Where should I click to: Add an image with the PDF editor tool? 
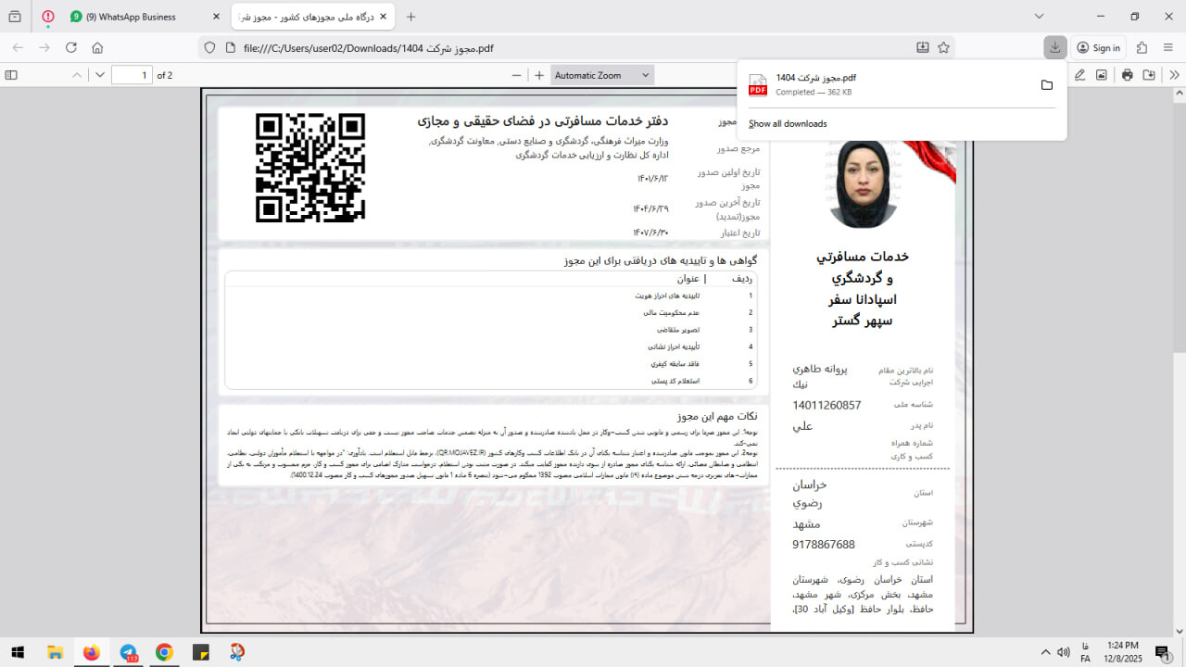point(1102,75)
